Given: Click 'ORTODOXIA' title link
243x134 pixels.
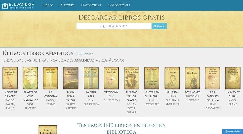Looking at the screenshot, I should click(111, 92).
